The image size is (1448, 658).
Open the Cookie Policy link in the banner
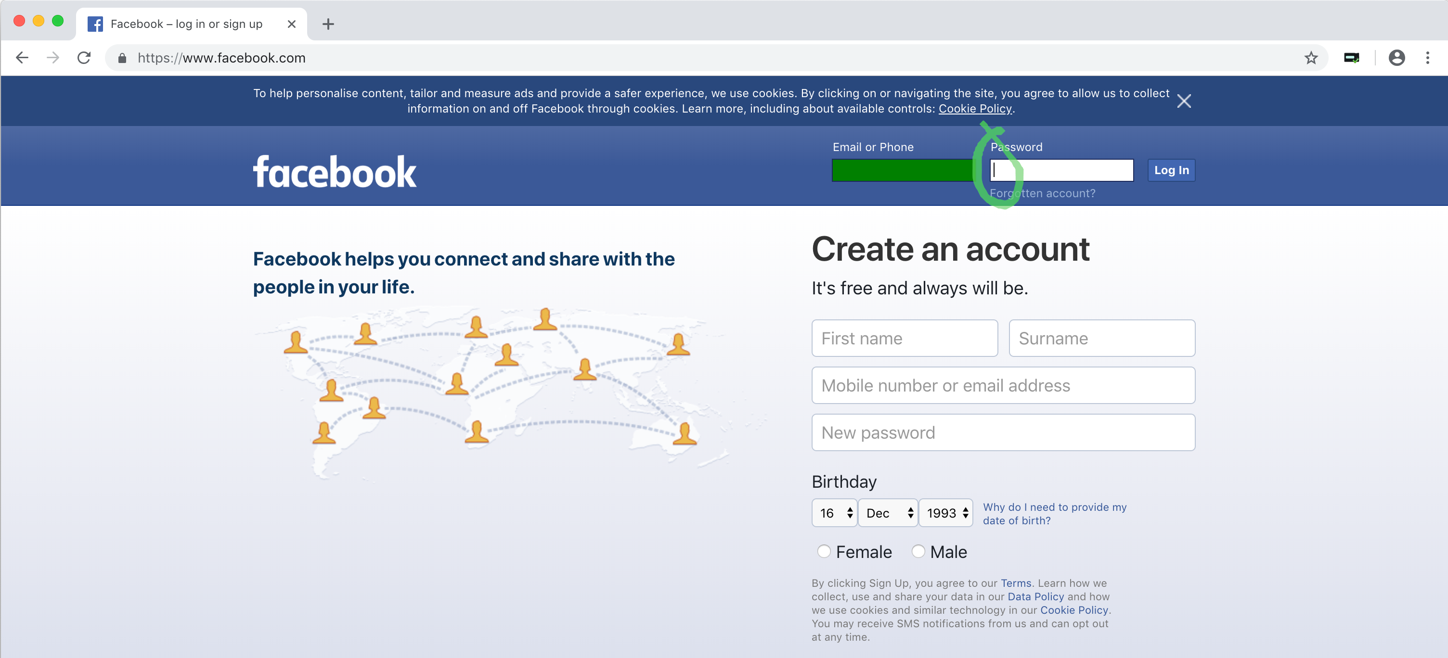coord(975,108)
